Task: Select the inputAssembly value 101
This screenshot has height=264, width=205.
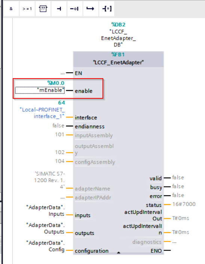Action: coord(59,135)
